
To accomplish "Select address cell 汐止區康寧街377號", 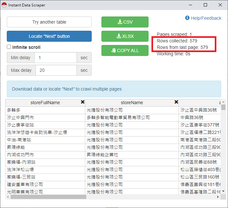I will pyautogui.click(x=200, y=125).
